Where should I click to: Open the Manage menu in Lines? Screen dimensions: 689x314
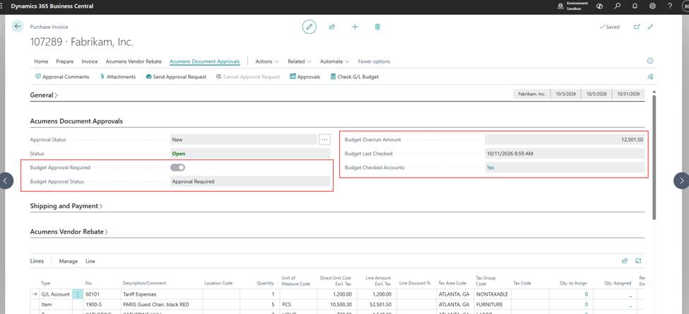click(x=68, y=261)
